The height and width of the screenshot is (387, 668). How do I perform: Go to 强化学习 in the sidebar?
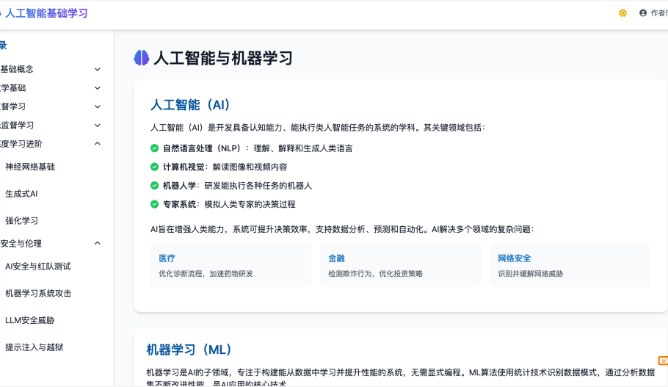click(21, 220)
